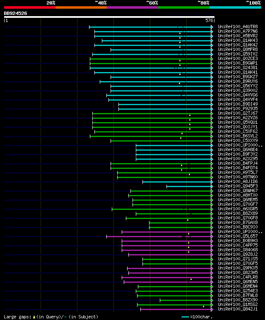This screenshot has height=320, width=265.
Task: Open the UniRef100_A2X295 hit
Action: [x=238, y=159]
